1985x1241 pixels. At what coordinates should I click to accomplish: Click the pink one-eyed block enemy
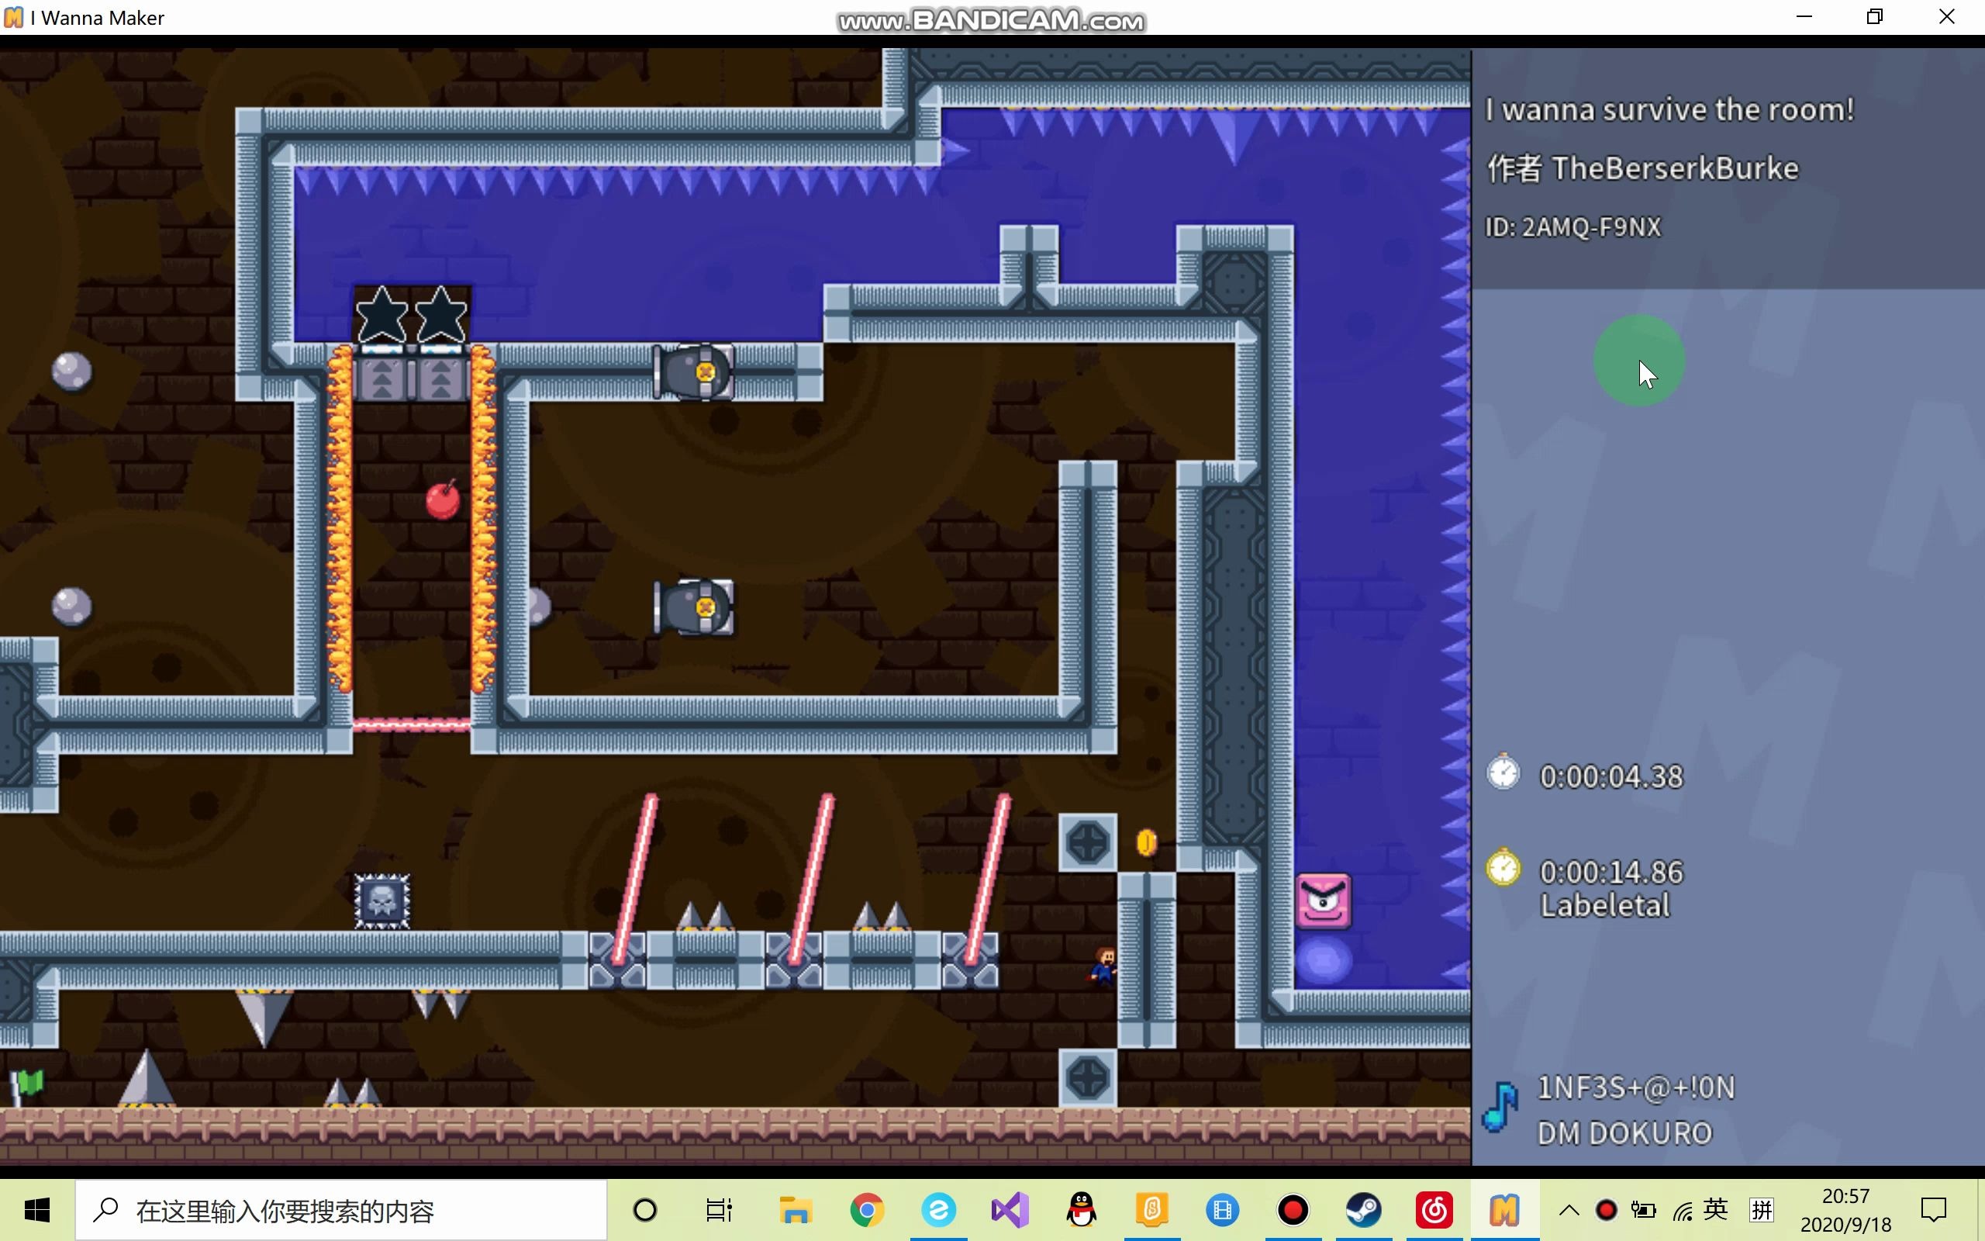tap(1323, 901)
